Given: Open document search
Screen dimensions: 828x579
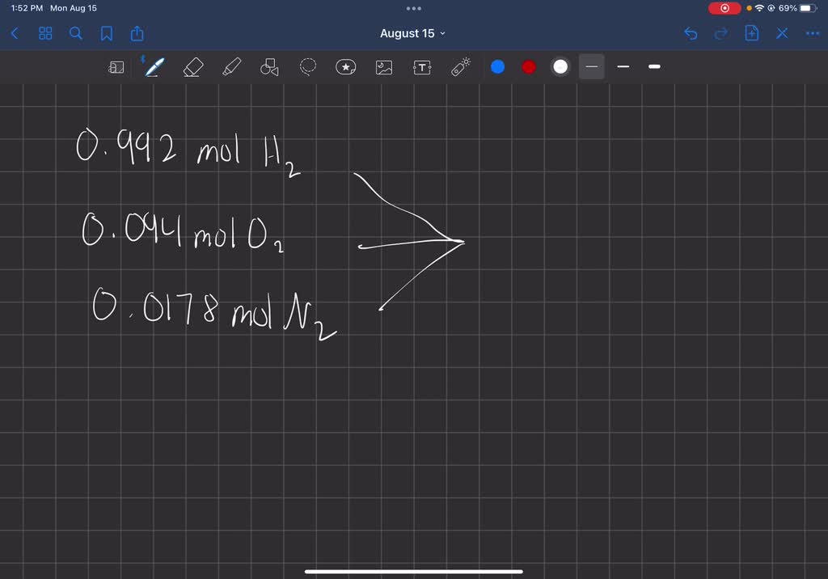Looking at the screenshot, I should coord(76,33).
